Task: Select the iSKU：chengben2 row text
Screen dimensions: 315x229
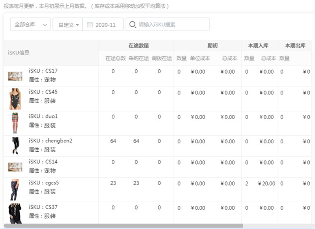Action: tap(50, 141)
